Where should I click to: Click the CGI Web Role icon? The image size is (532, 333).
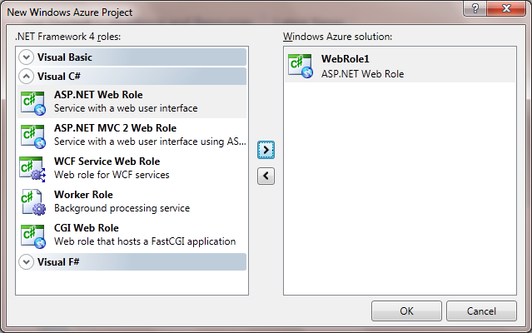(32, 235)
